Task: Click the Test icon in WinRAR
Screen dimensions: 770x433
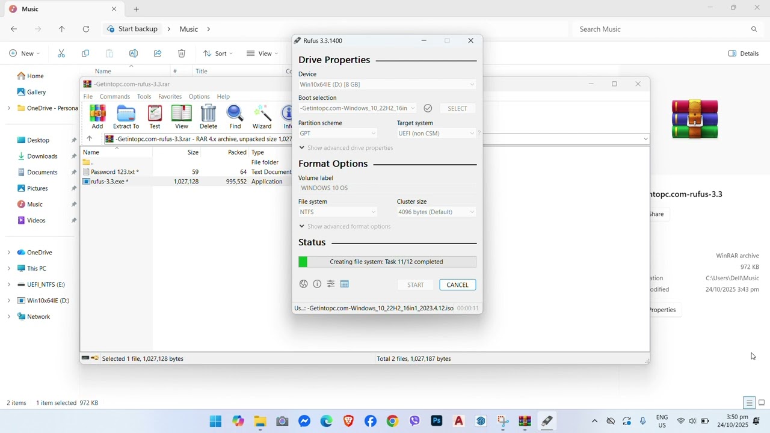Action: pos(155,117)
